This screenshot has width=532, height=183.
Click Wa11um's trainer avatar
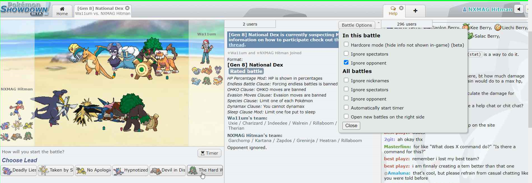pos(207,51)
